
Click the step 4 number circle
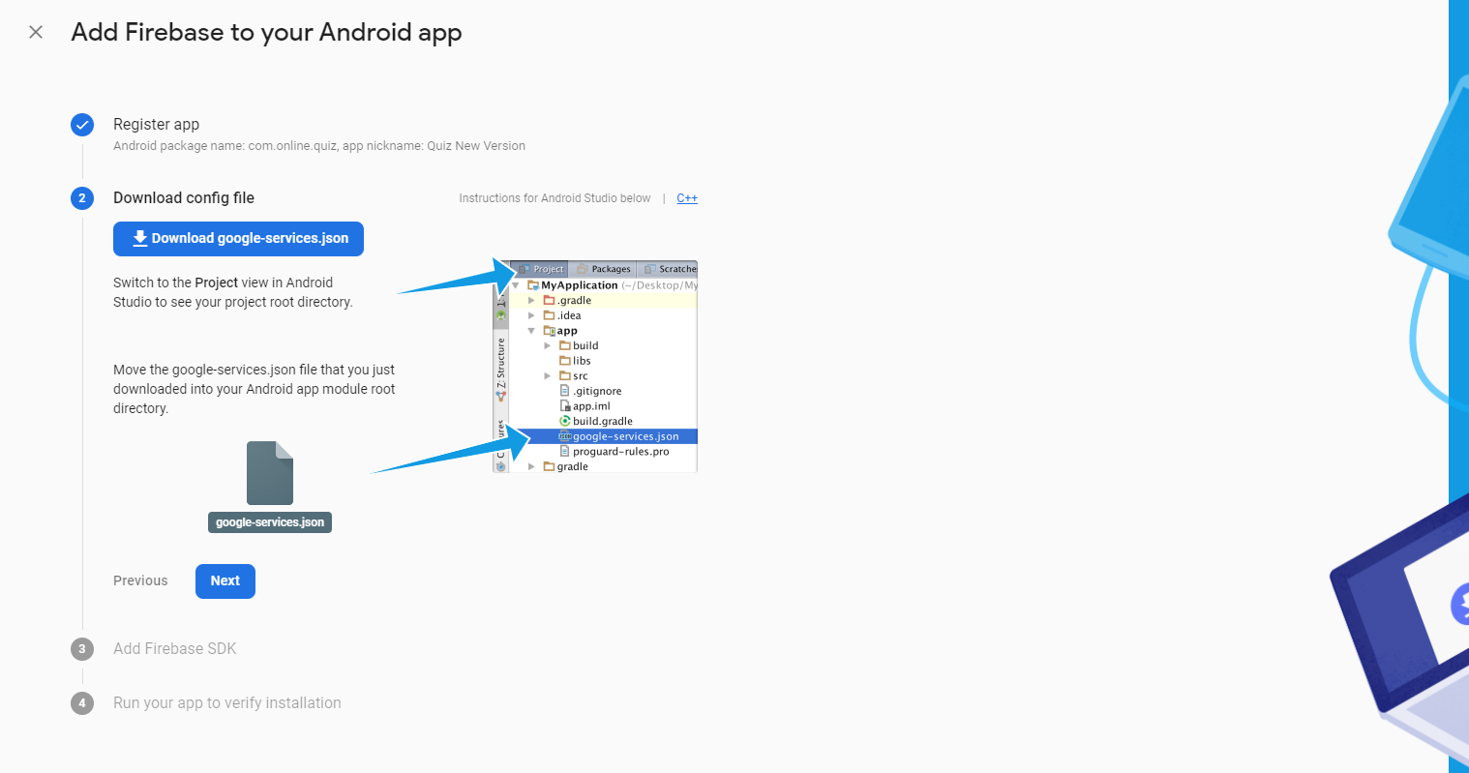tap(82, 703)
